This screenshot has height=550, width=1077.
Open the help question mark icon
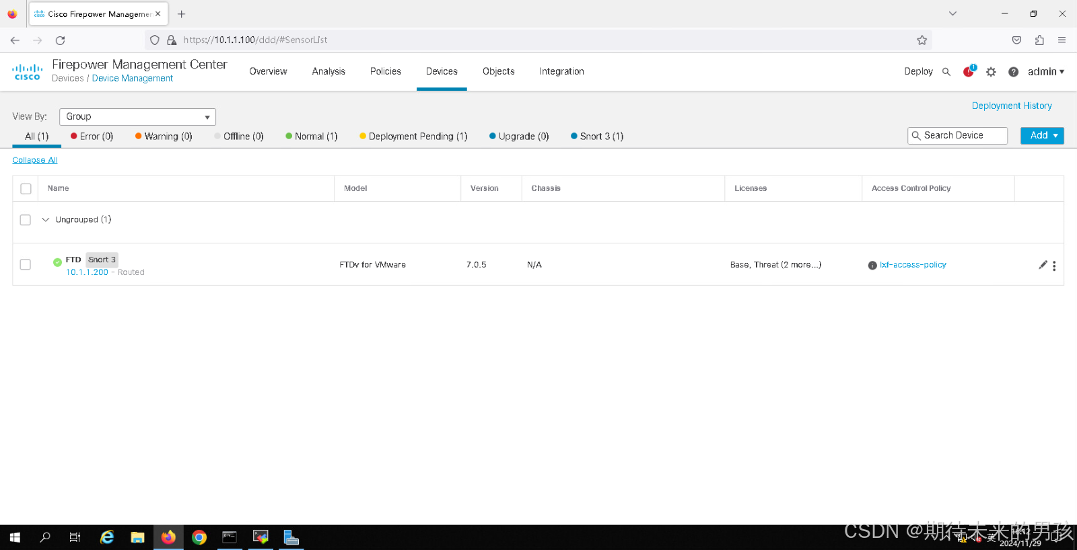tap(1013, 72)
